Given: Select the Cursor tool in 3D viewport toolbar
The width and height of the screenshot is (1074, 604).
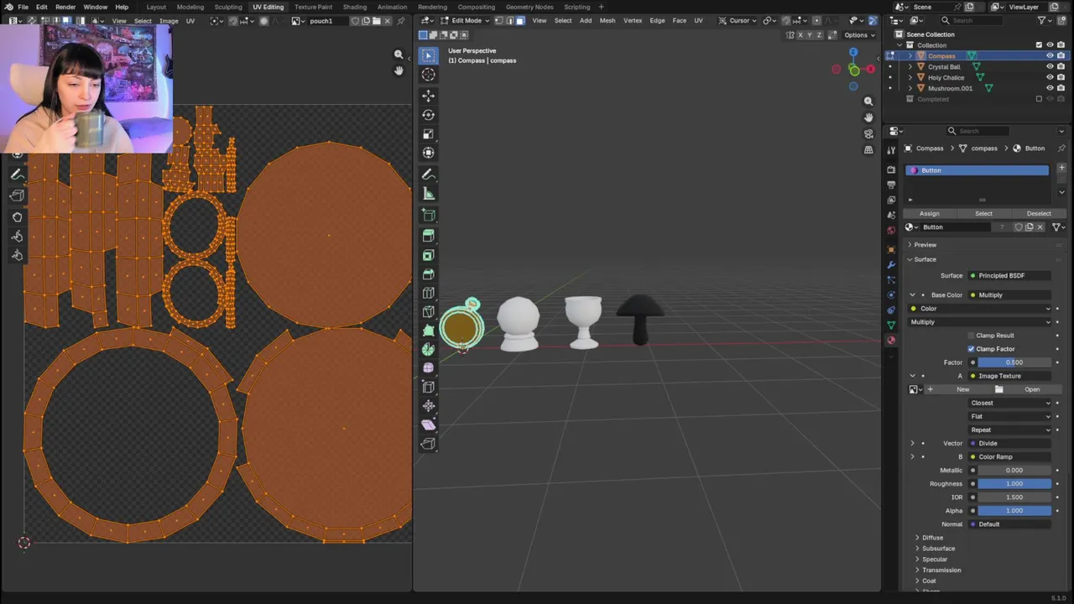Looking at the screenshot, I should (428, 75).
